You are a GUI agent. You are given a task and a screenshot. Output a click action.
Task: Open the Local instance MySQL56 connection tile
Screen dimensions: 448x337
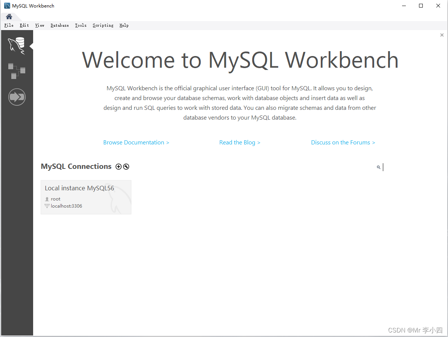pyautogui.click(x=86, y=197)
